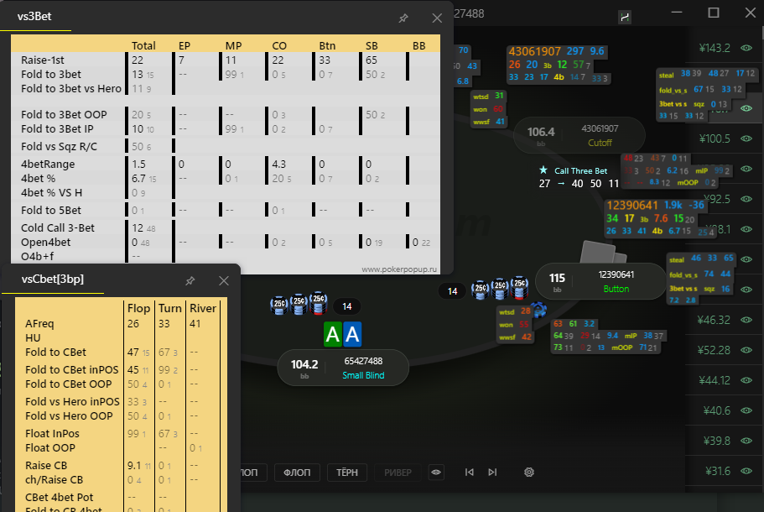
Task: Step forward to the next action in replayer
Action: coord(492,472)
